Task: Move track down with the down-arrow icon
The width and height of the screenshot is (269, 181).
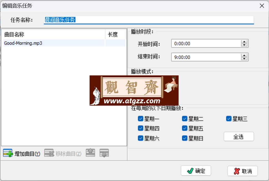Action: pos(104,153)
